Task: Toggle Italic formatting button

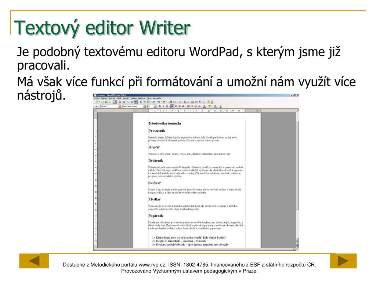Action: point(163,106)
